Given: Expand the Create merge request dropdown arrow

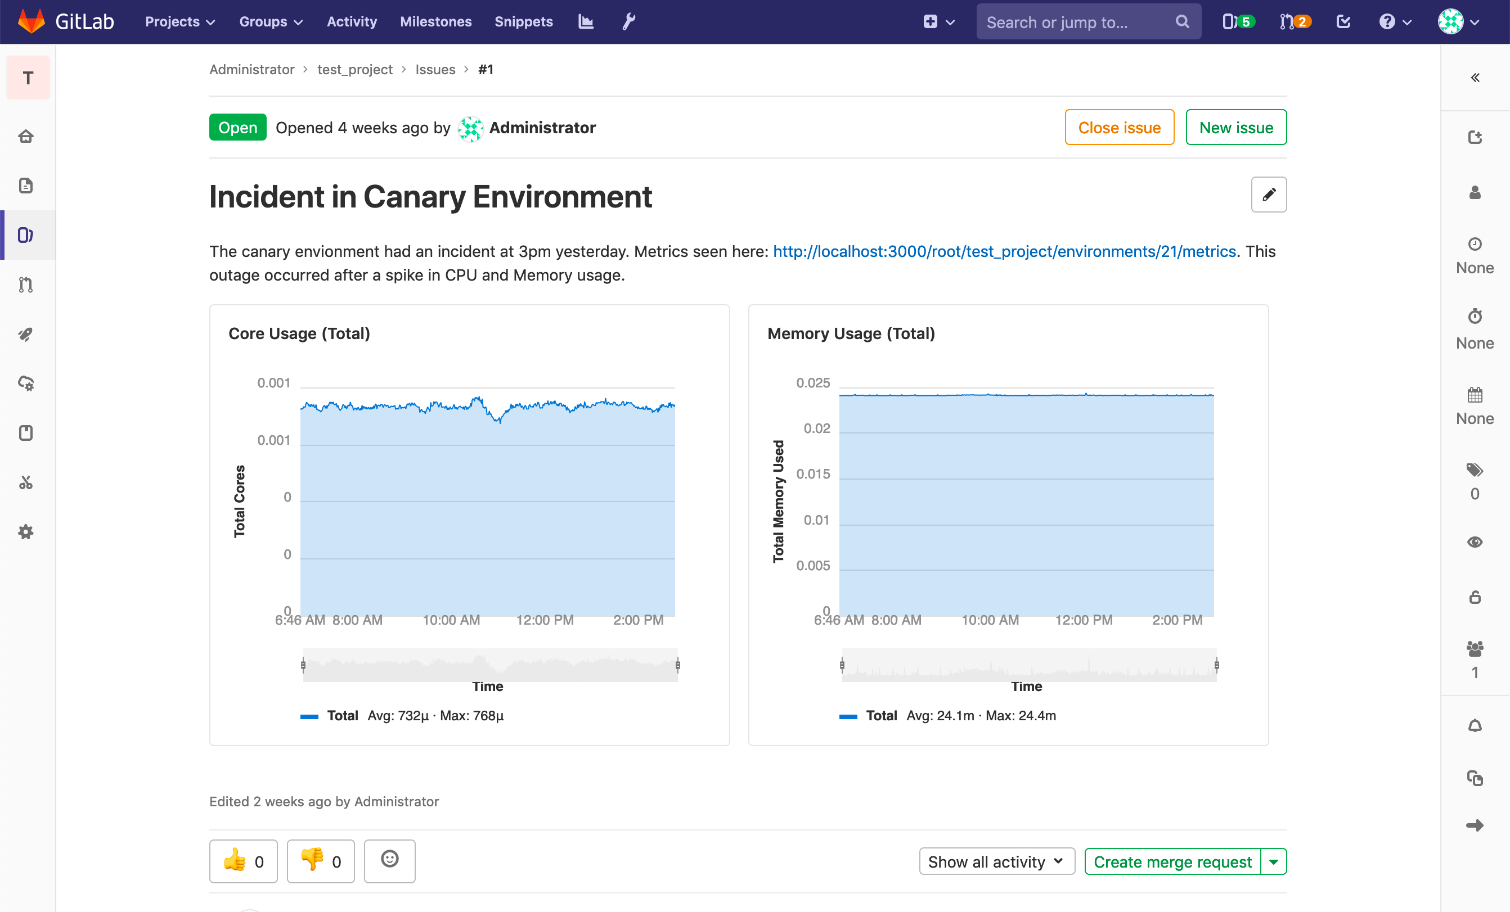Looking at the screenshot, I should pyautogui.click(x=1276, y=861).
